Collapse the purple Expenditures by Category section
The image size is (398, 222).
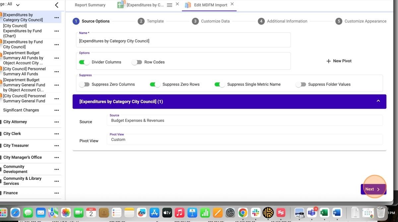[x=378, y=101]
